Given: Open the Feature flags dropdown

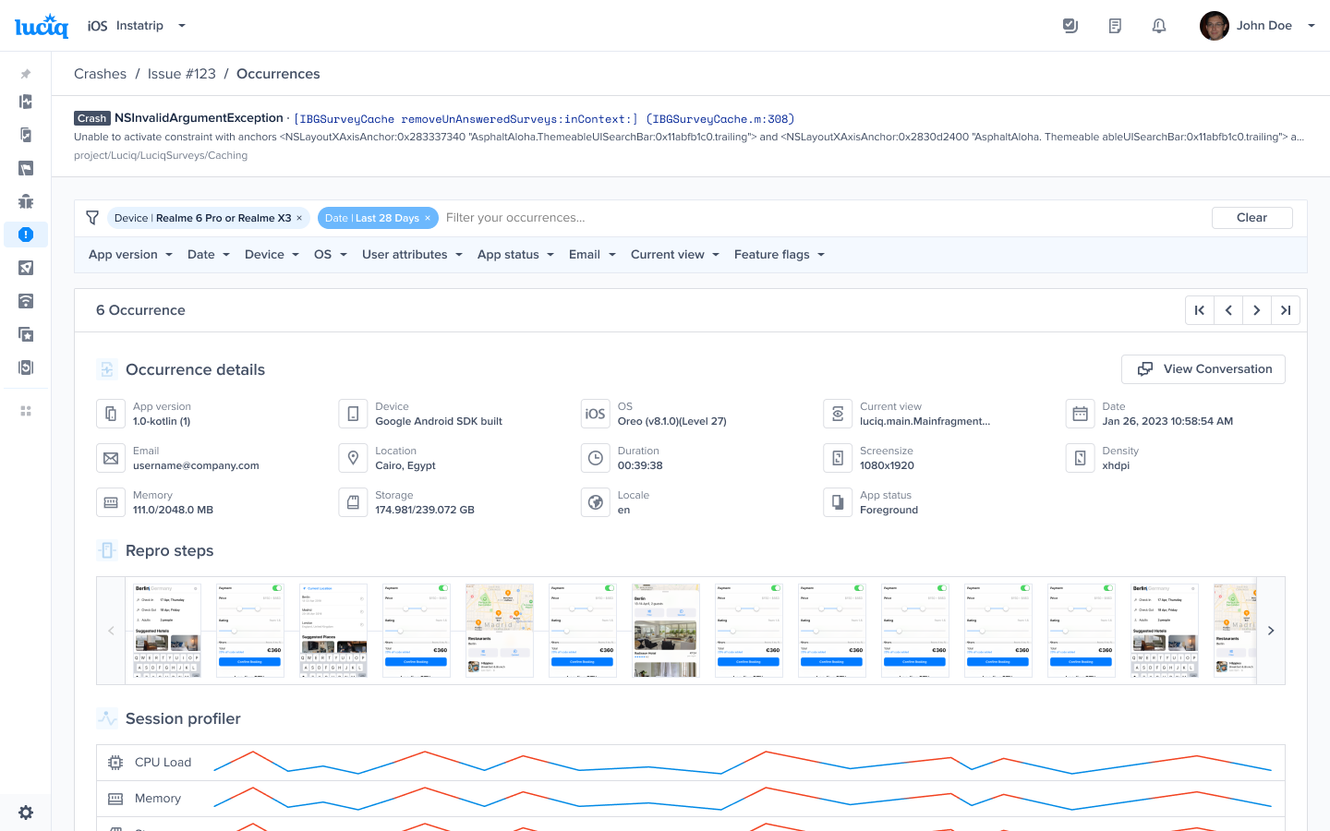Looking at the screenshot, I should click(x=779, y=255).
